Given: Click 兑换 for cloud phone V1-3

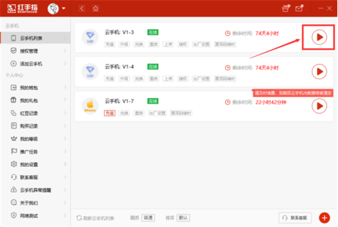Looking at the screenshot, I should tap(139, 44).
